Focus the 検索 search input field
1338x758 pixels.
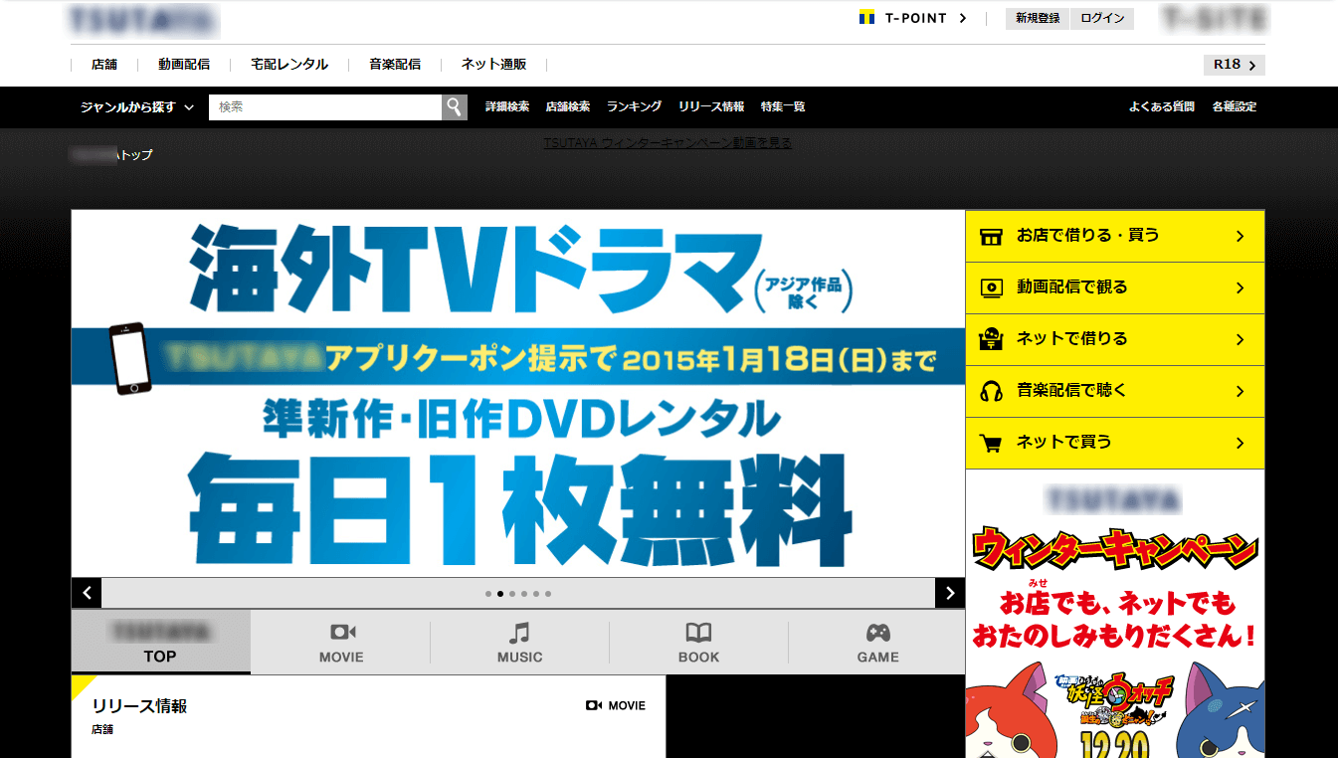click(x=325, y=107)
